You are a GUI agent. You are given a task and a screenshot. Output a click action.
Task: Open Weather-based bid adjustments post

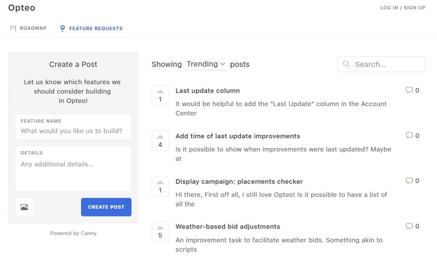228,227
